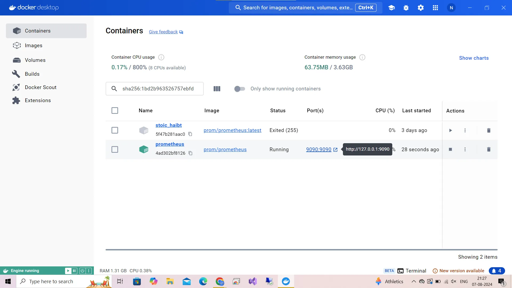Enable 'Only show running containers'

pyautogui.click(x=240, y=89)
